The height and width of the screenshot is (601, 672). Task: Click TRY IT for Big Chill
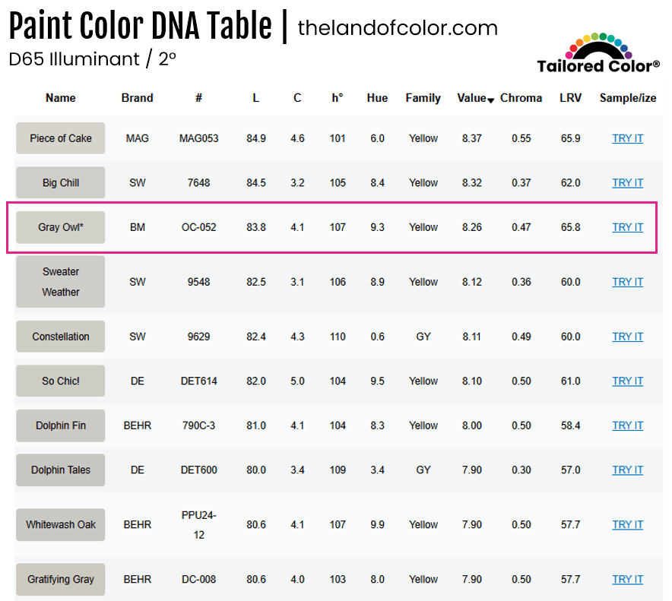tap(627, 182)
